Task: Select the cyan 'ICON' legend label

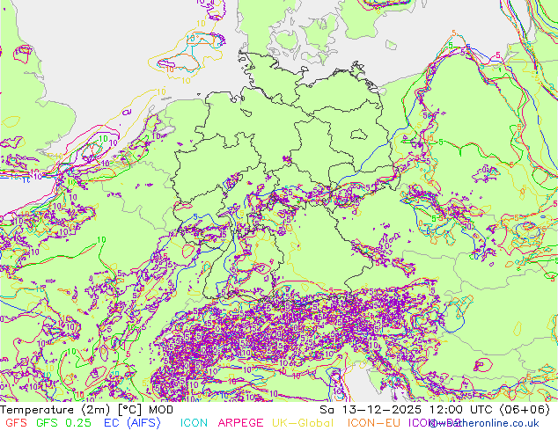Action: tap(194, 423)
